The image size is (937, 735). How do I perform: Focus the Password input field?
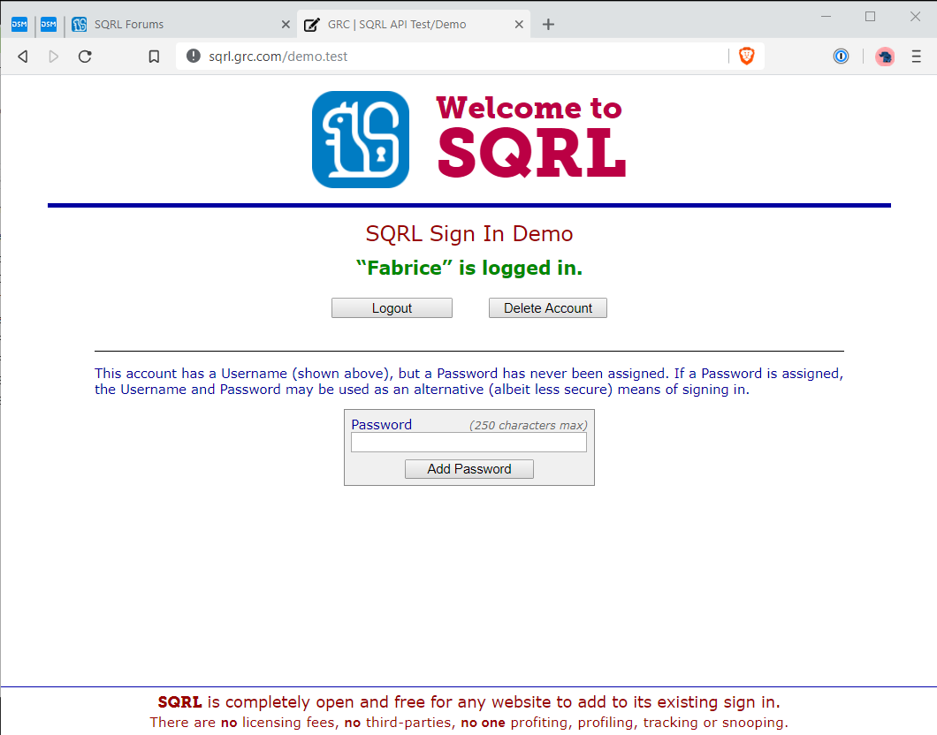pyautogui.click(x=468, y=443)
